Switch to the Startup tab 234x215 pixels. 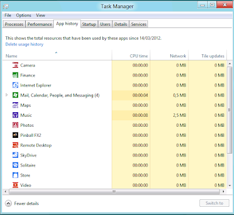tap(89, 25)
